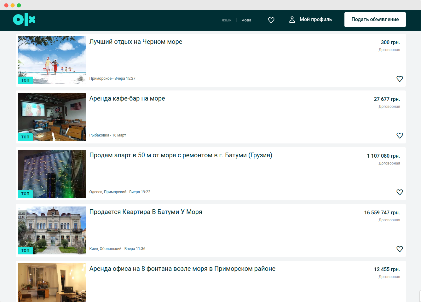Screen dimensions: 421x302
Task: Open cafe-bar interior photo thumbnail
Action: [x=52, y=117]
